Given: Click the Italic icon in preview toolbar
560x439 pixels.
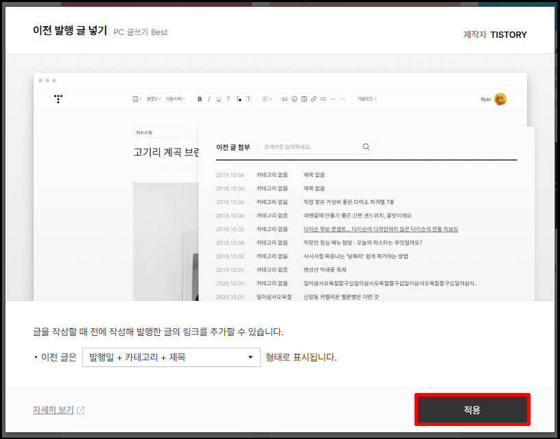Looking at the screenshot, I should click(x=209, y=99).
